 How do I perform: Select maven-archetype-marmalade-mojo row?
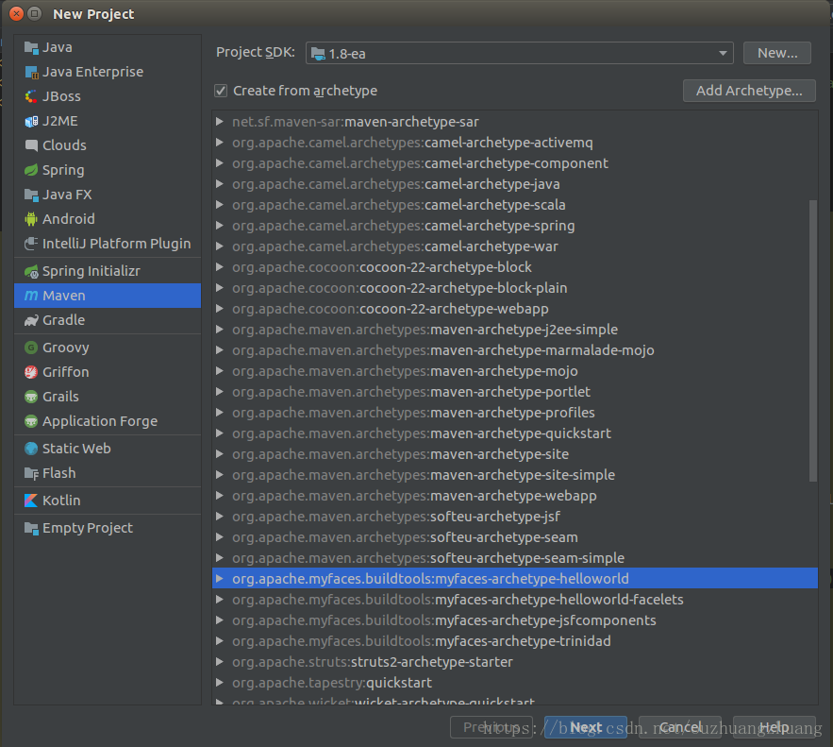point(515,350)
